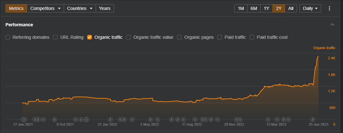Set the date range to 1M
The height and width of the screenshot is (133, 343).
(241, 8)
